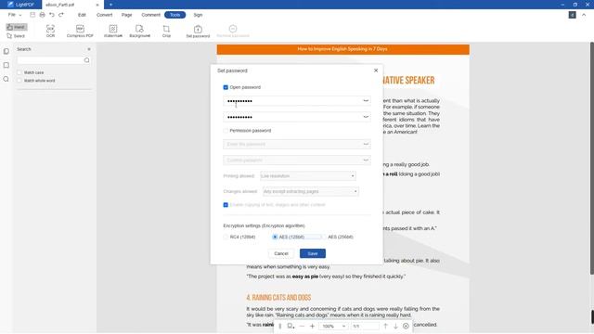Screen dimensions: 594x334
Task: Choose the Select tool
Action: (16, 36)
